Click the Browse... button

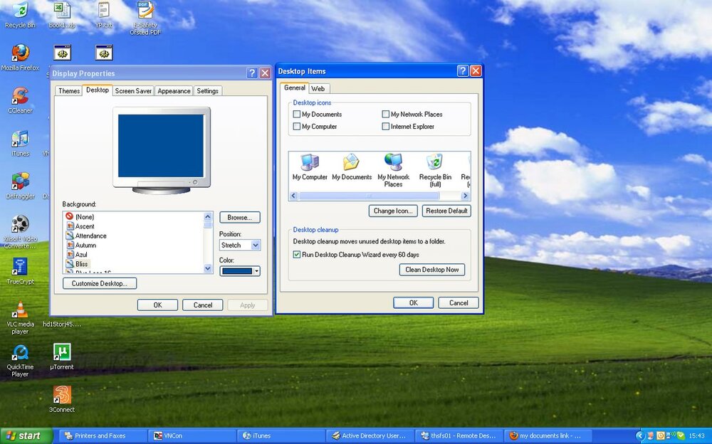tap(240, 218)
